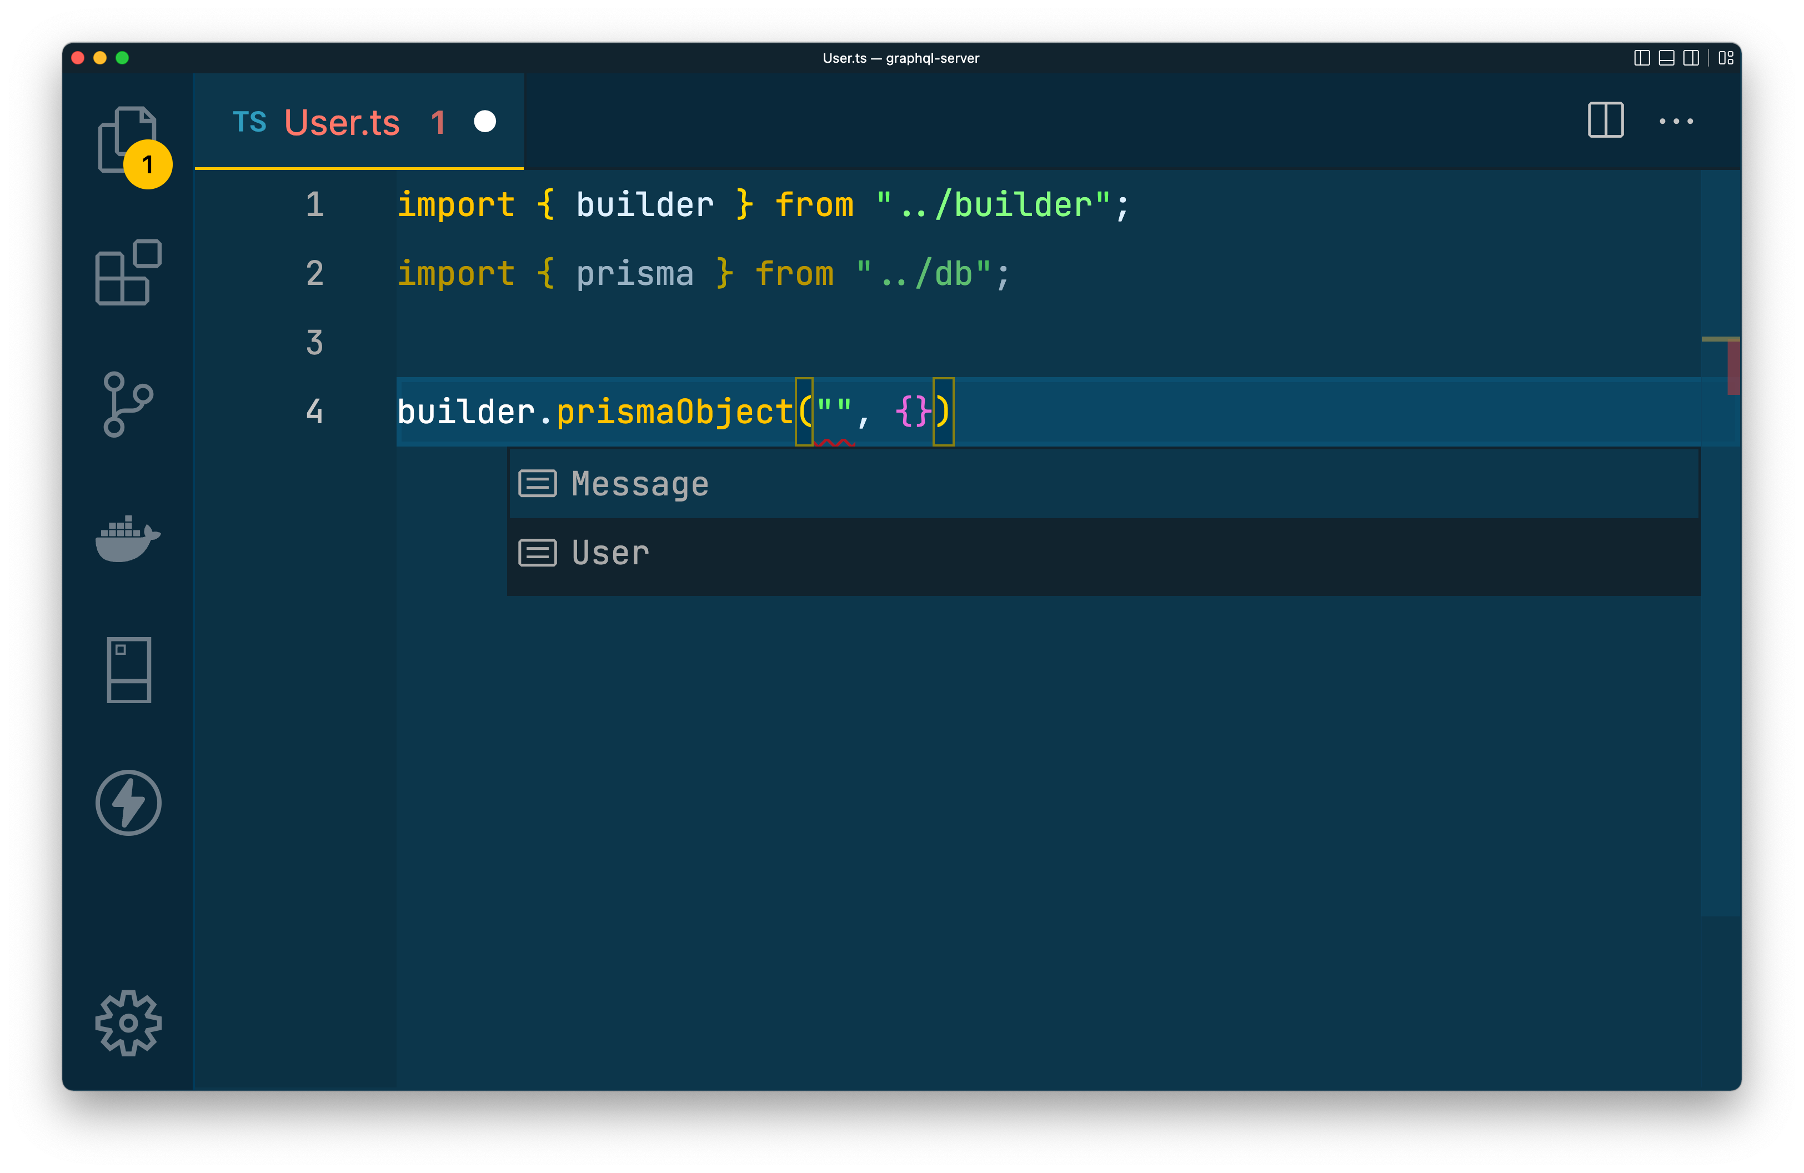
Task: Click the prismaObject method name
Action: click(x=674, y=412)
